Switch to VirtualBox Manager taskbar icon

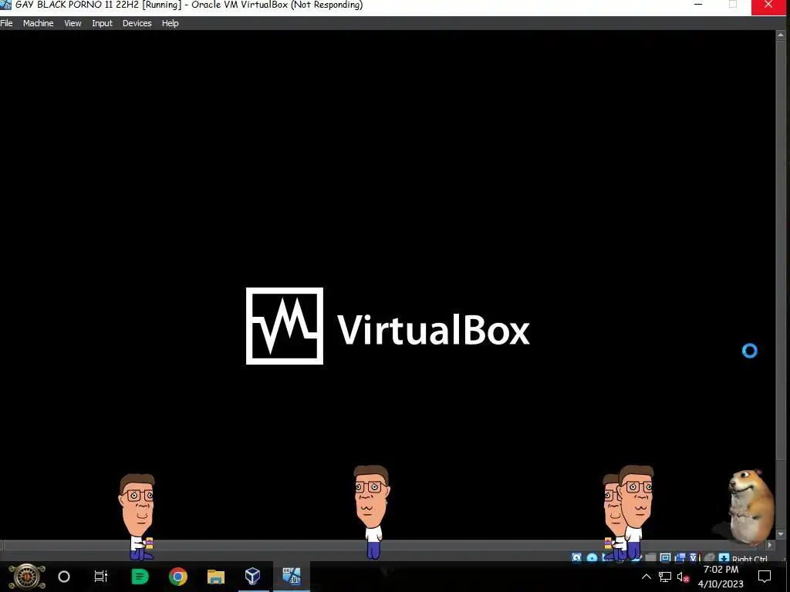click(x=252, y=577)
